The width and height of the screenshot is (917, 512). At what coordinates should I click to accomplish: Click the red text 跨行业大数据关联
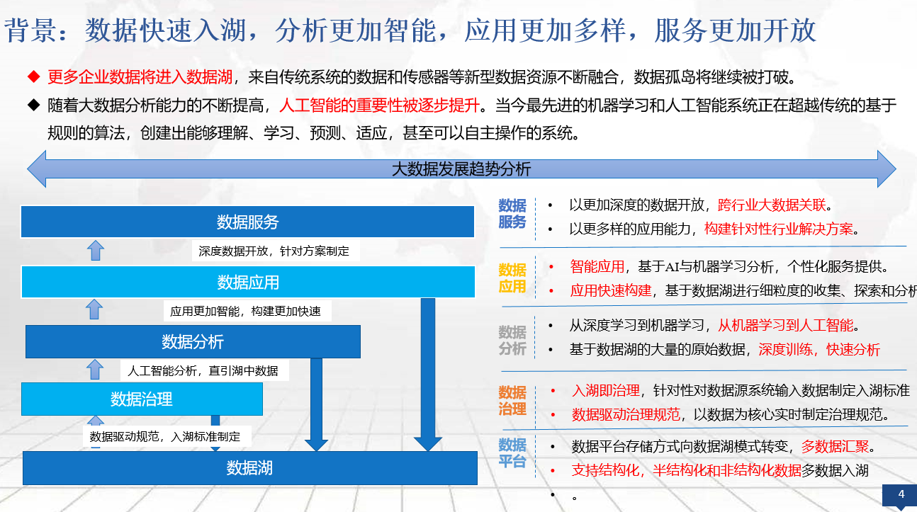[772, 205]
